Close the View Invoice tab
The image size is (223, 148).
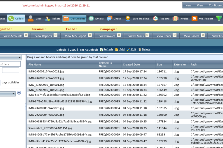coord(119,35)
